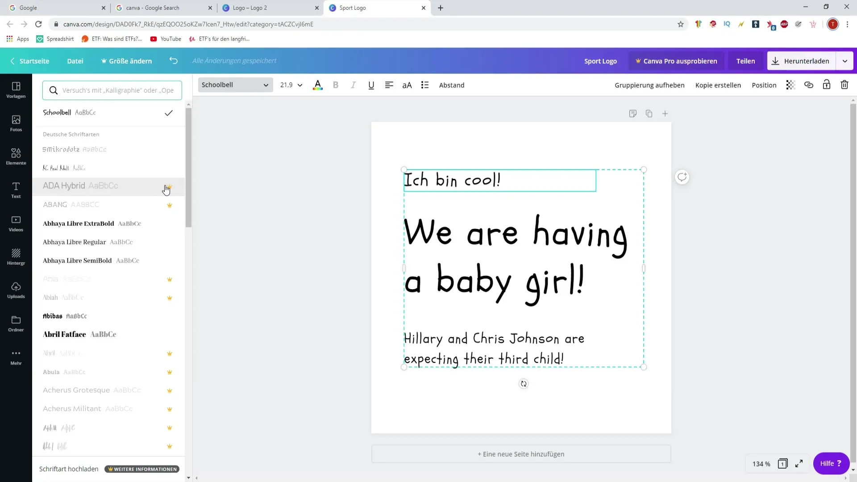Select the Abril Fatface font

click(108, 334)
